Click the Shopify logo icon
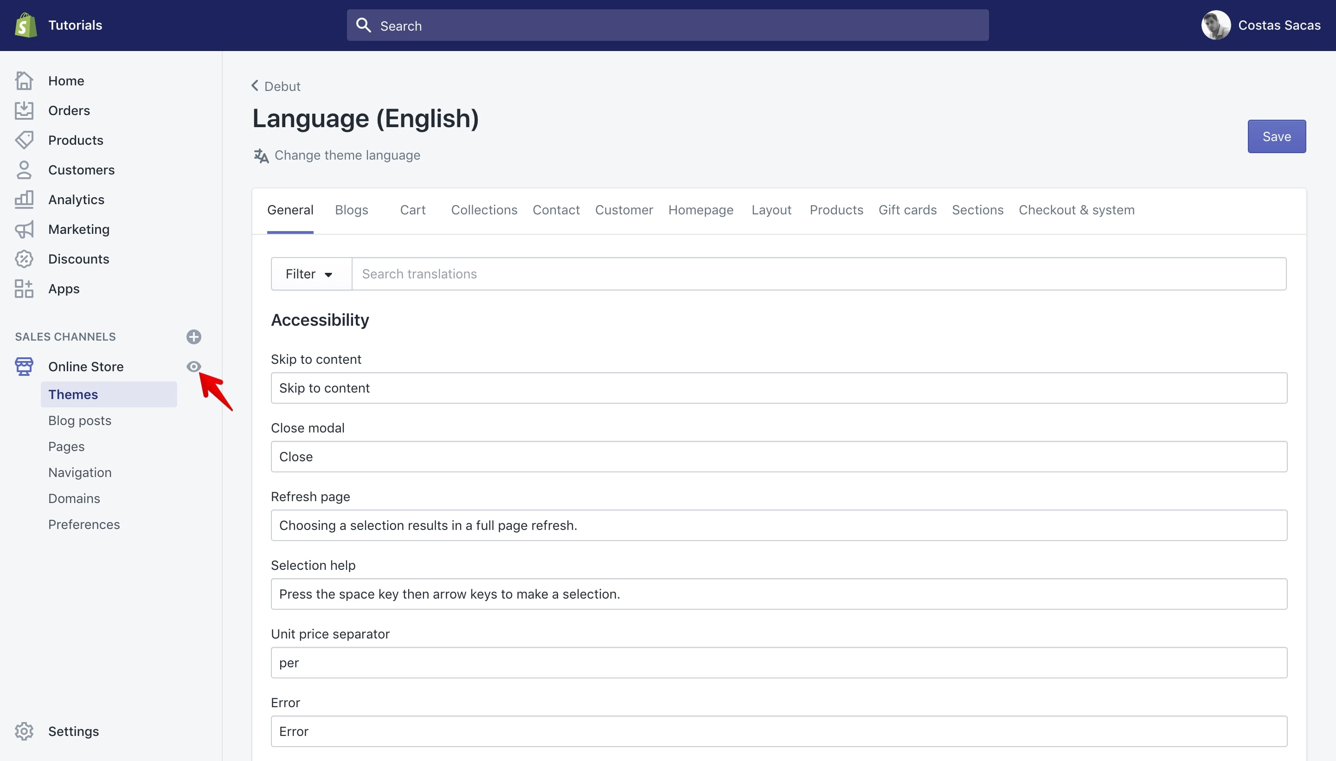Viewport: 1336px width, 761px height. point(25,25)
